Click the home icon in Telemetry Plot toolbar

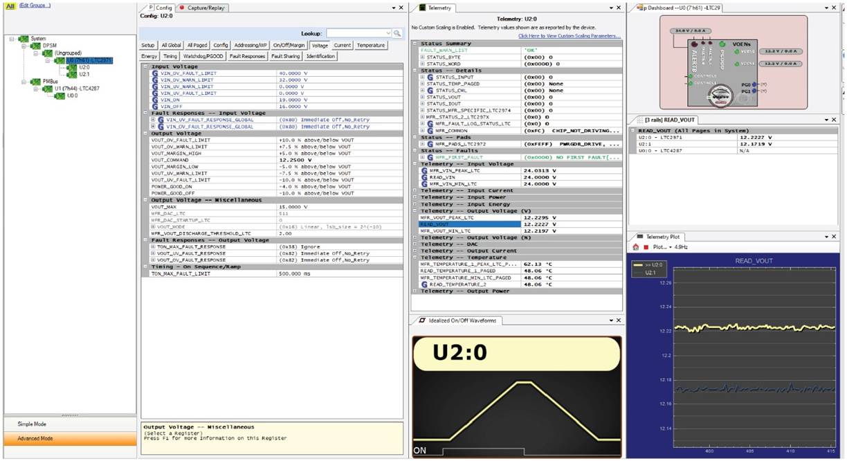click(x=636, y=247)
